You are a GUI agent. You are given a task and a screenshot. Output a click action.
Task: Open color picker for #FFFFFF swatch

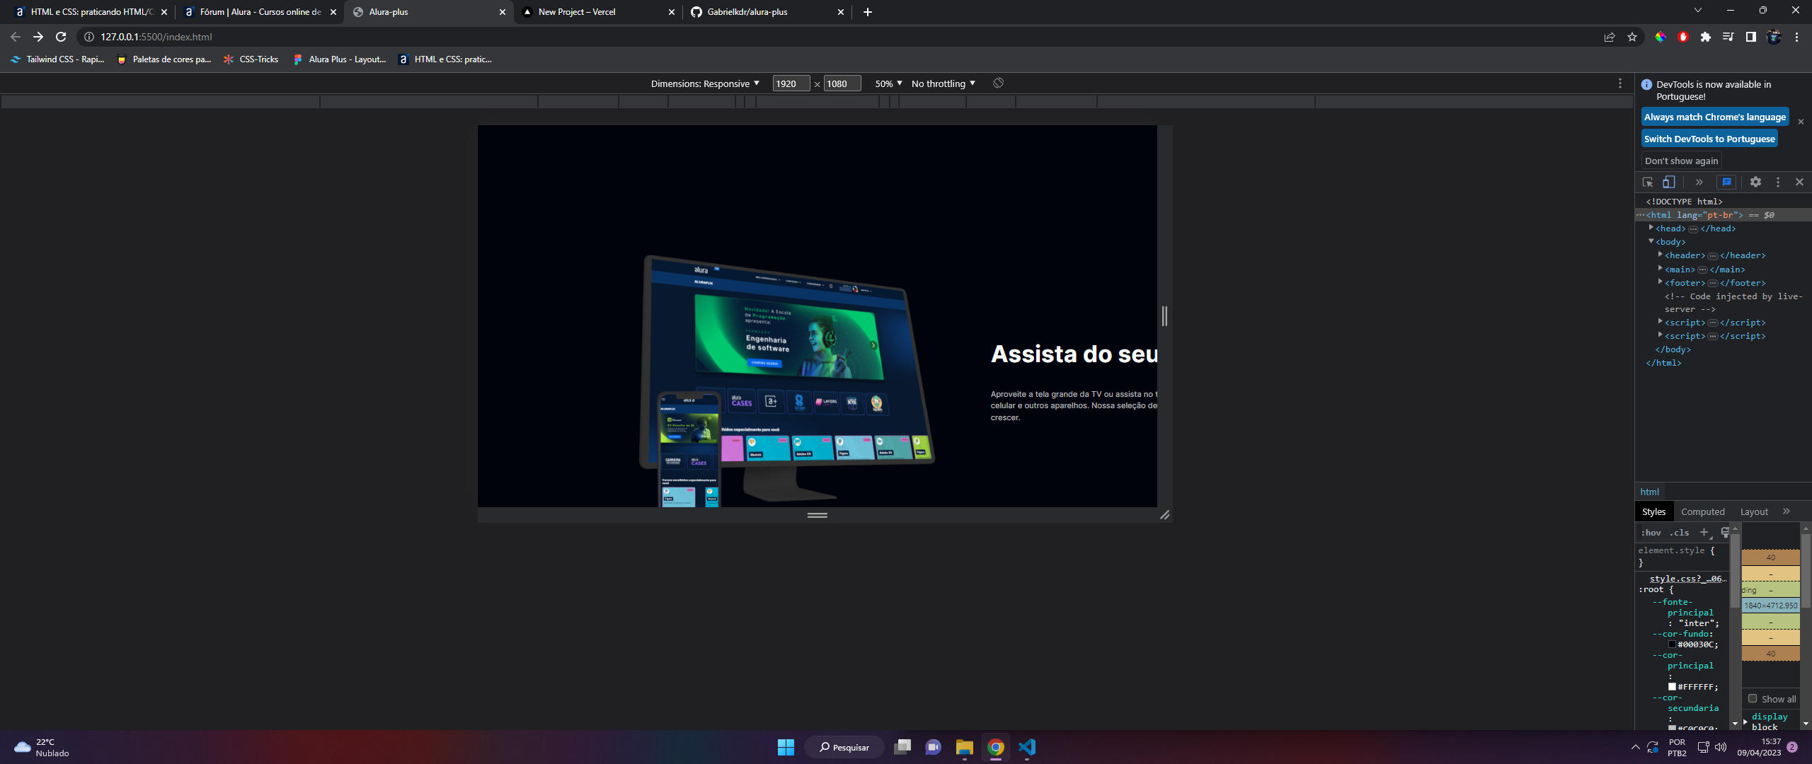(x=1672, y=687)
